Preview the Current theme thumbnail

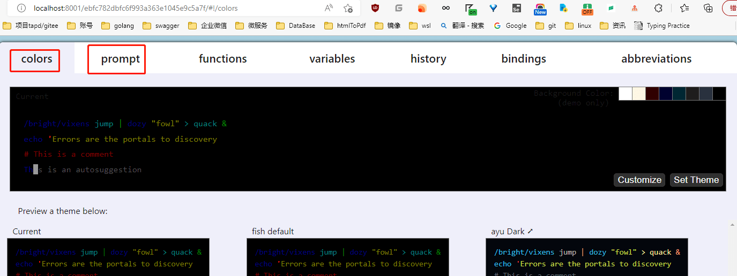pos(108,257)
